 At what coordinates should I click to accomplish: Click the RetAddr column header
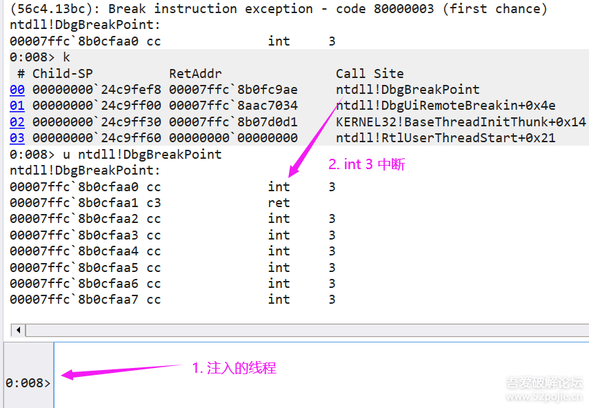195,74
